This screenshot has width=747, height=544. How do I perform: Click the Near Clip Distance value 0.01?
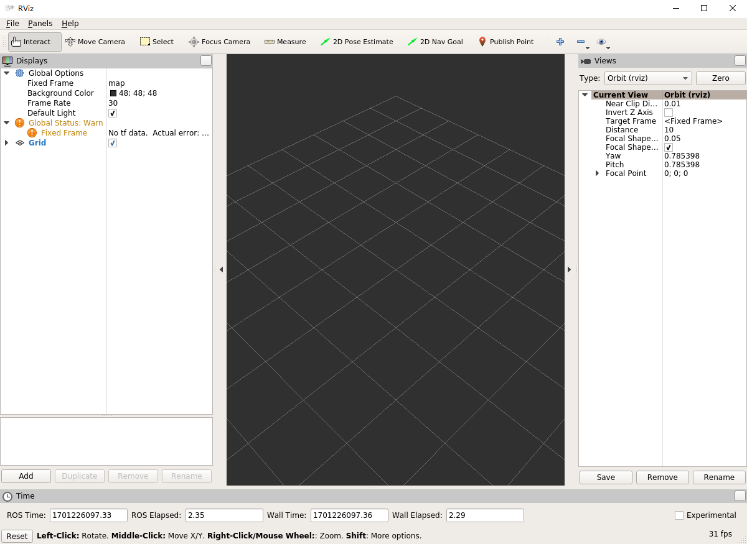[672, 104]
